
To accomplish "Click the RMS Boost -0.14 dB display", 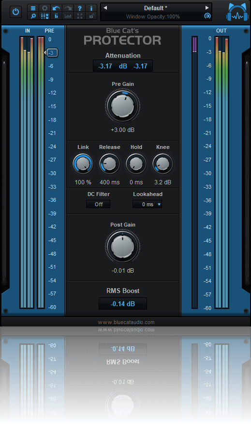I will (123, 304).
